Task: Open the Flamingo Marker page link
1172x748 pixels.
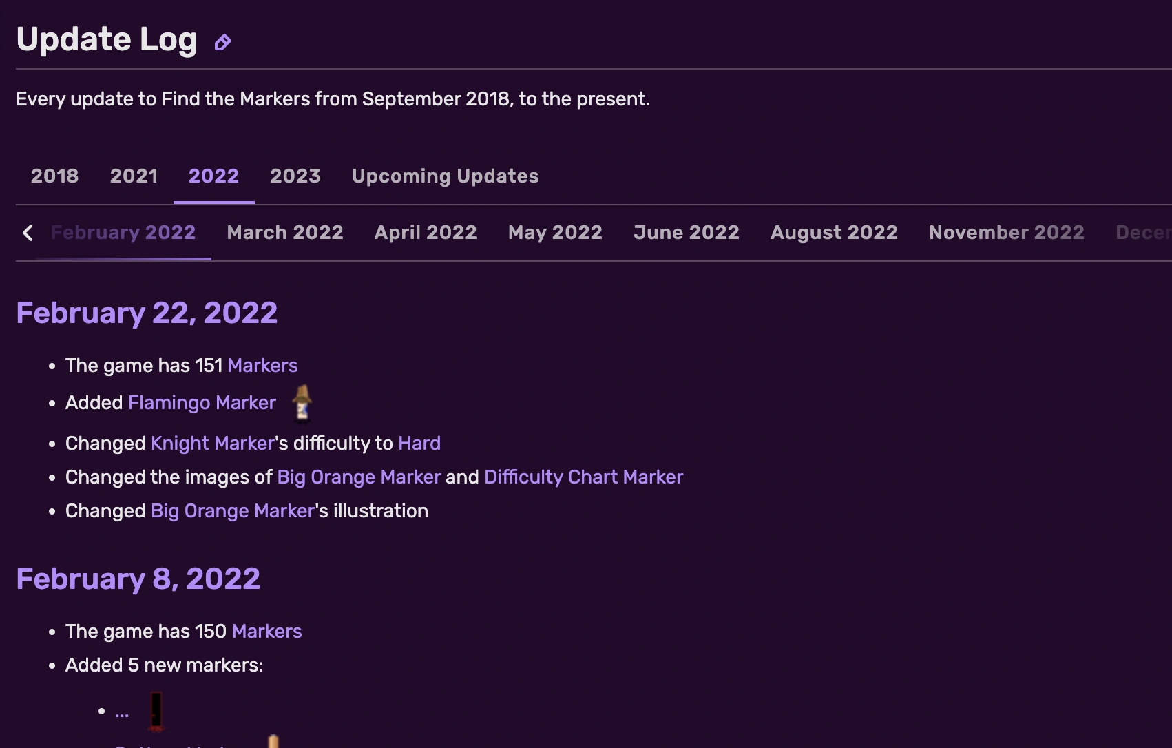Action: click(x=202, y=403)
